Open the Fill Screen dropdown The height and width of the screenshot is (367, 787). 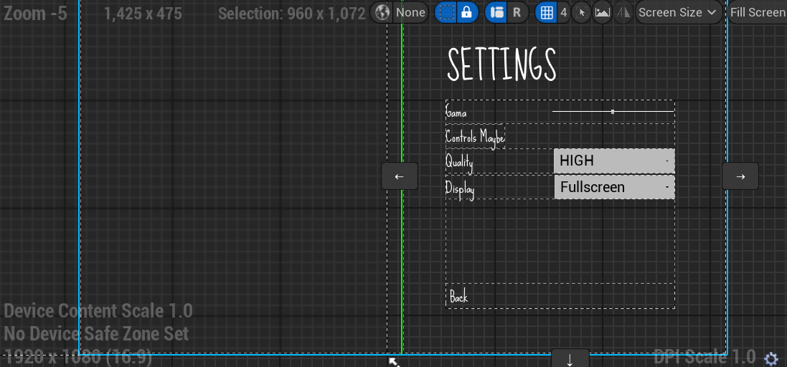[x=757, y=12]
